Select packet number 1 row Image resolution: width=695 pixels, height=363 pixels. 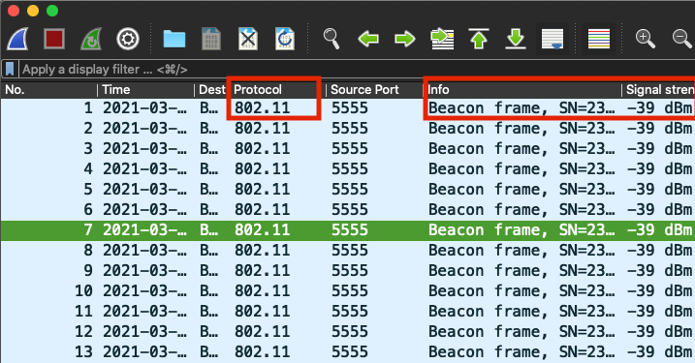pyautogui.click(x=347, y=108)
